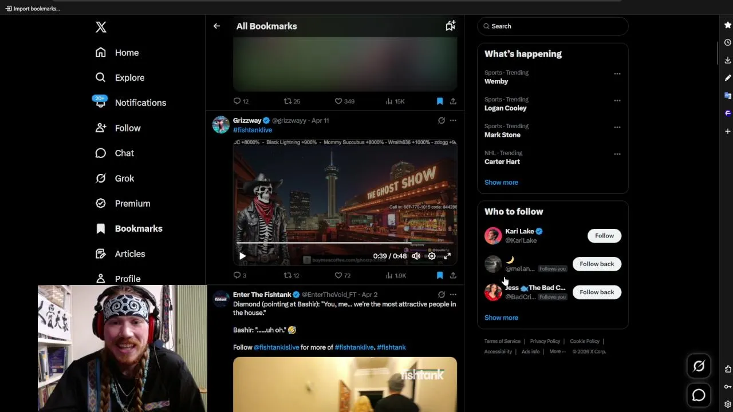Screen dimensions: 733x412
Task: Like Grizzway's post with 72 likes
Action: coord(342,275)
